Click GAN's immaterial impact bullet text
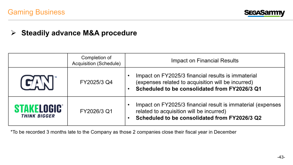Viewport: 293px width, 165px height. tap(196, 79)
